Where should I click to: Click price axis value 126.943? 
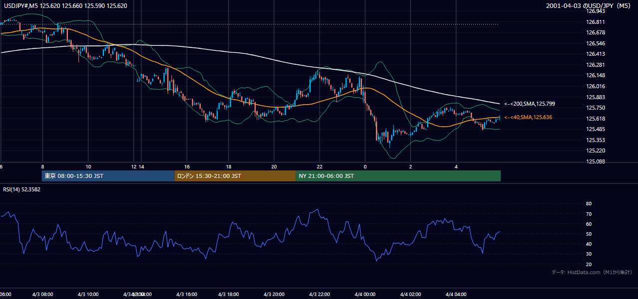596,11
